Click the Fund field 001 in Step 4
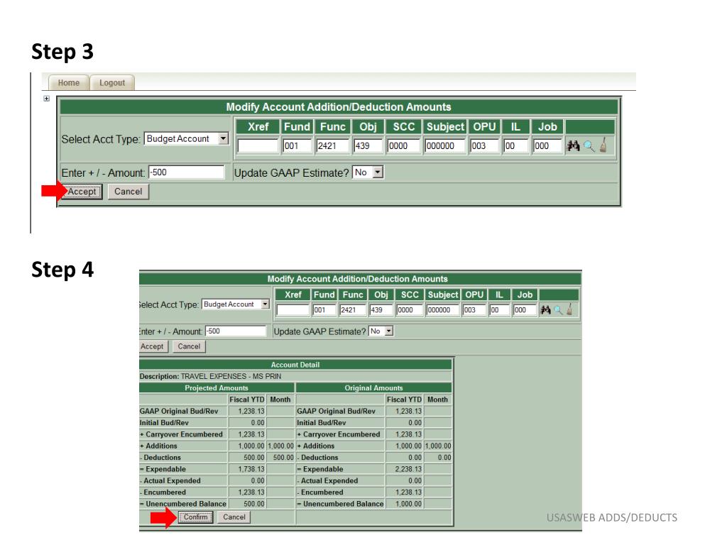 324,309
